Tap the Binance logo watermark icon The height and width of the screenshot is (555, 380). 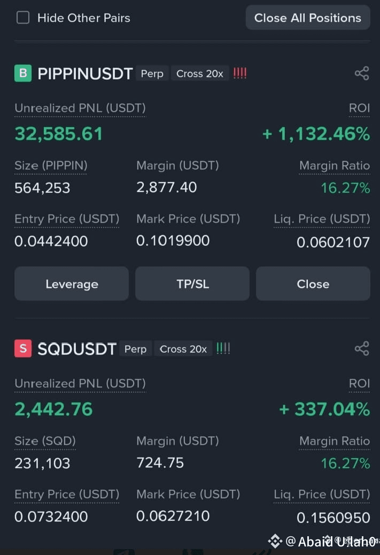275,541
